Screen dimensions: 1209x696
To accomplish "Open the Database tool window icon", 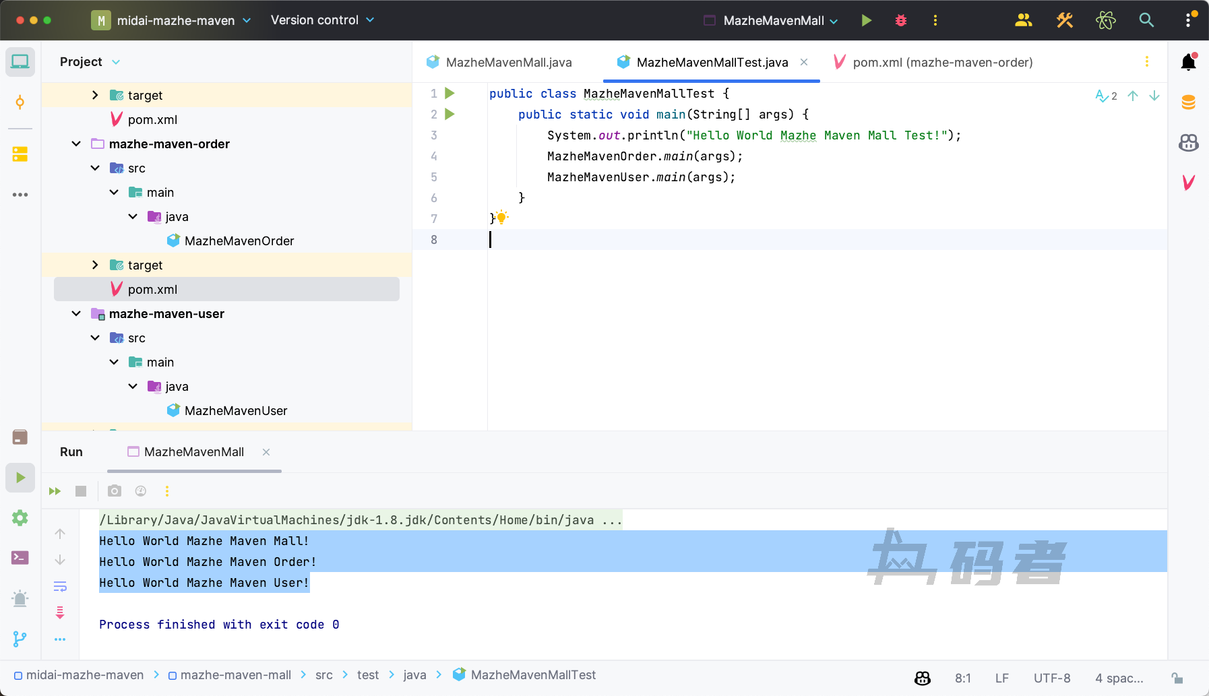I will (1188, 102).
